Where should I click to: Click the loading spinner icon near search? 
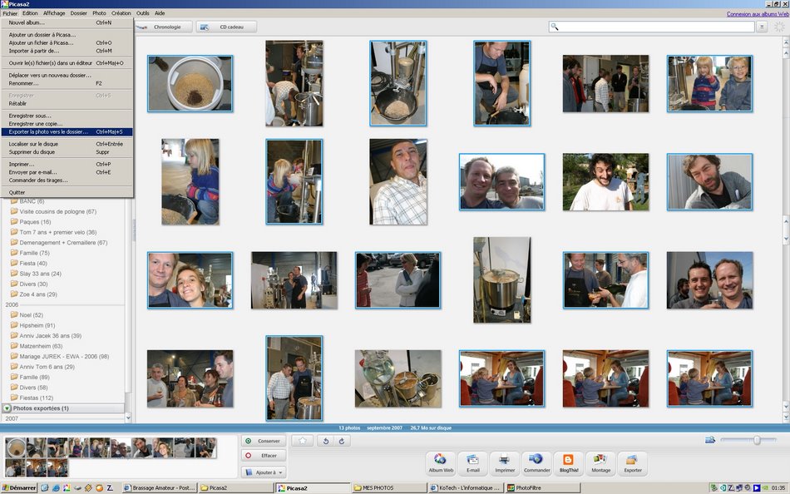779,27
